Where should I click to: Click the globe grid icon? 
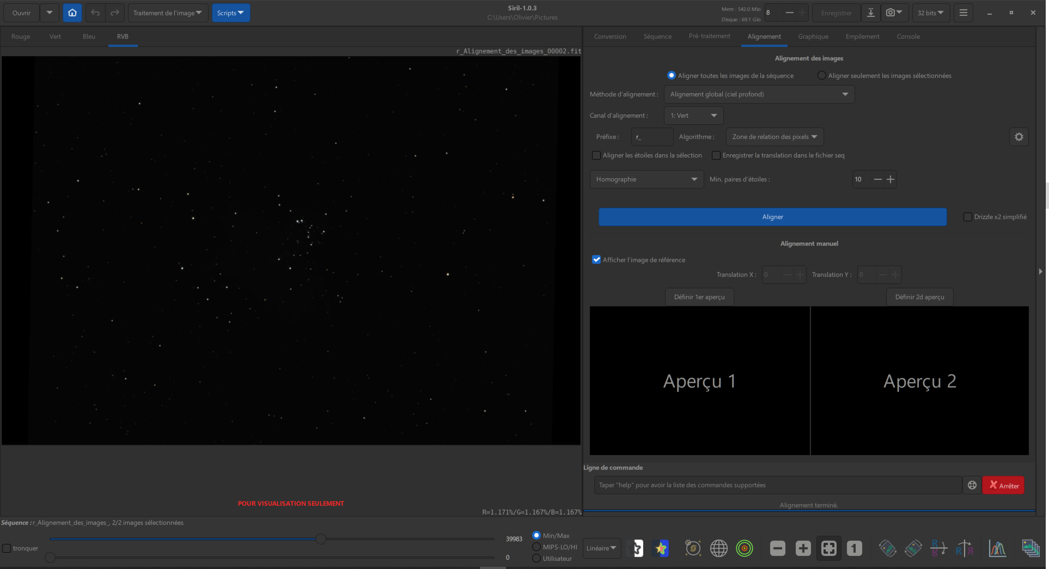(x=718, y=548)
